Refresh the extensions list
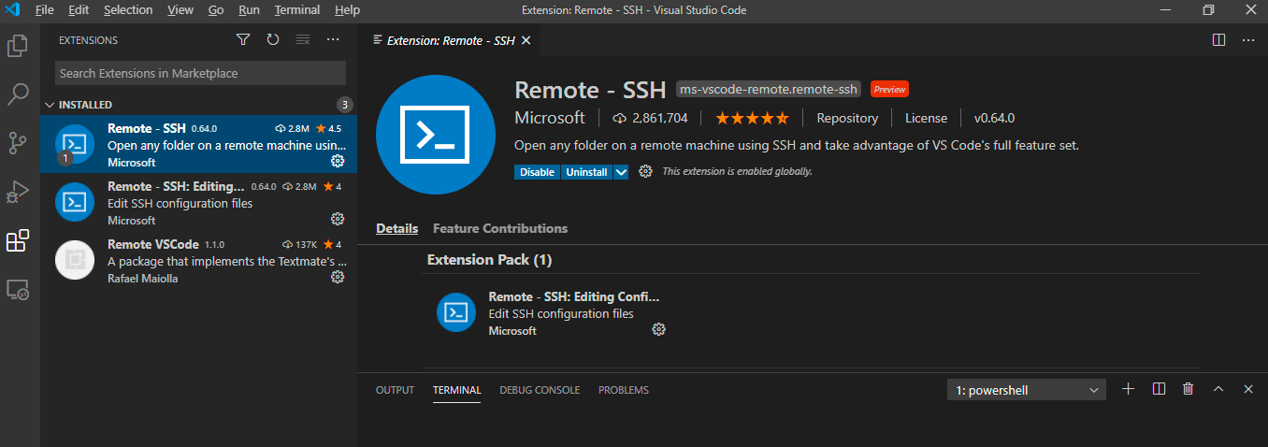The height and width of the screenshot is (447, 1268). [273, 40]
